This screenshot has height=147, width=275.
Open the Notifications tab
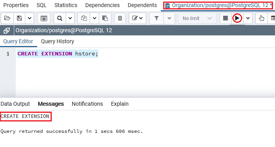tap(87, 104)
